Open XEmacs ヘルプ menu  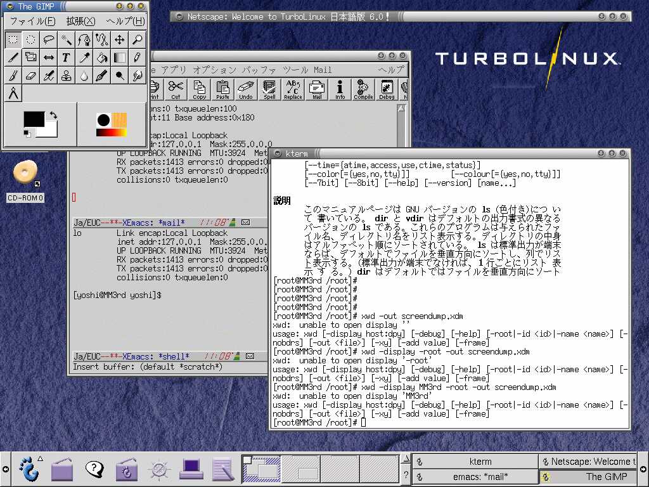point(391,70)
